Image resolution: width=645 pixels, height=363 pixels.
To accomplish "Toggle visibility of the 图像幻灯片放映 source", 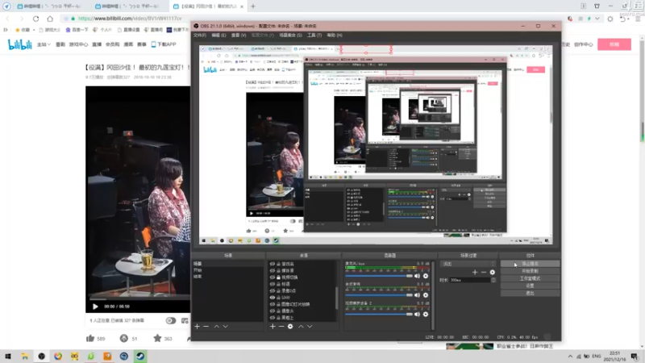I will pyautogui.click(x=272, y=304).
